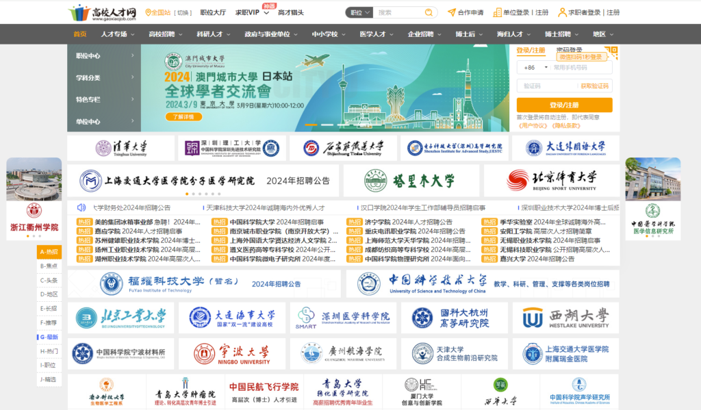
Task: Click the paper plane icon for 合作申请
Action: pos(452,12)
